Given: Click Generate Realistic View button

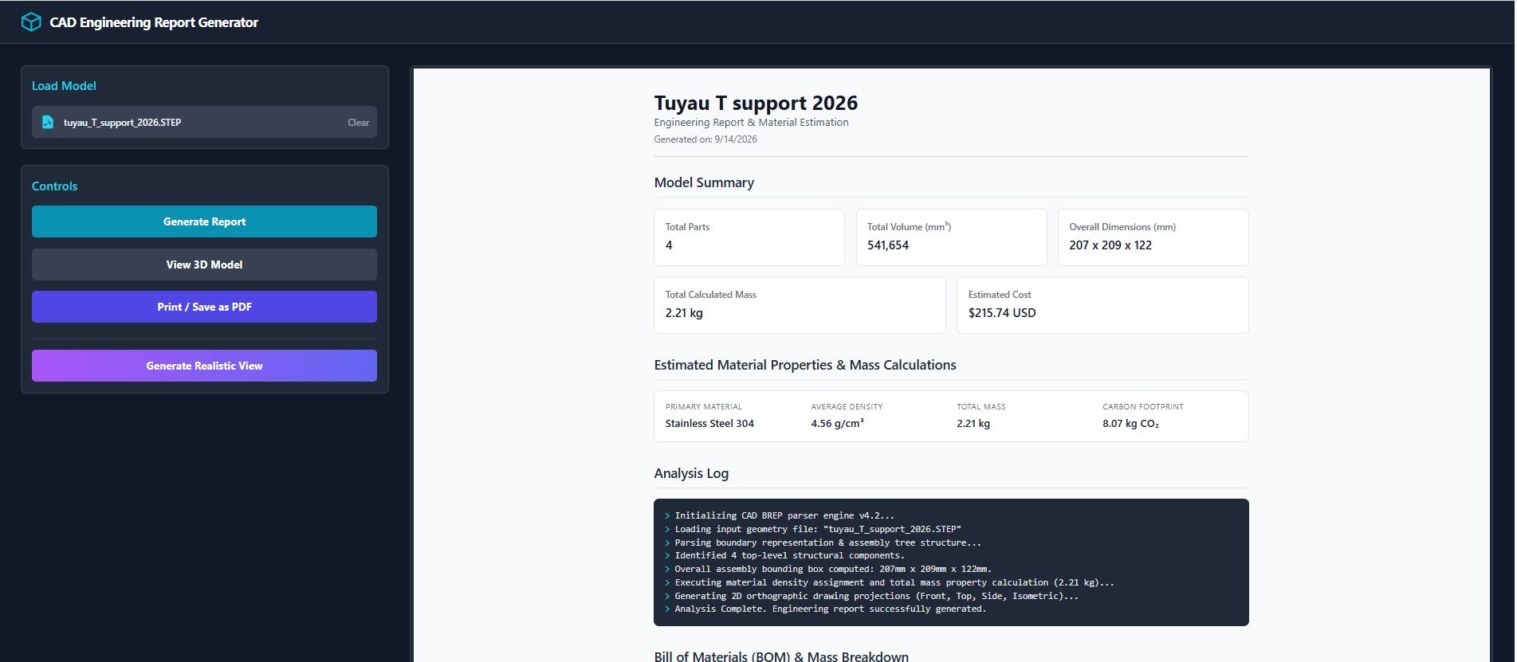Looking at the screenshot, I should click(x=204, y=366).
